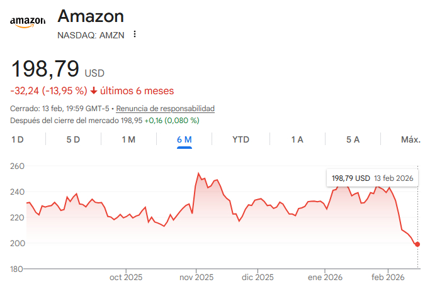Click the Amazon logo icon
The height and width of the screenshot is (287, 425).
point(28,21)
